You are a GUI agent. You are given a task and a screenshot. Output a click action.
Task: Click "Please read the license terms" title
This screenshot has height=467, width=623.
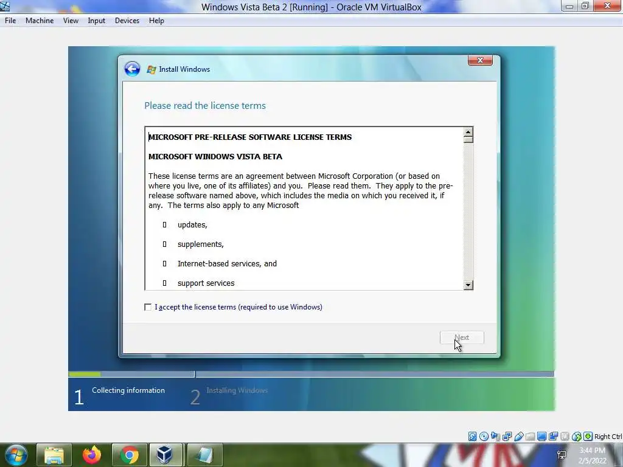pos(205,106)
